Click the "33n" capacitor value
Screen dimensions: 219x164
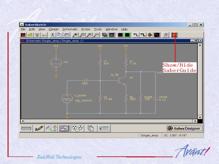pos(85,84)
